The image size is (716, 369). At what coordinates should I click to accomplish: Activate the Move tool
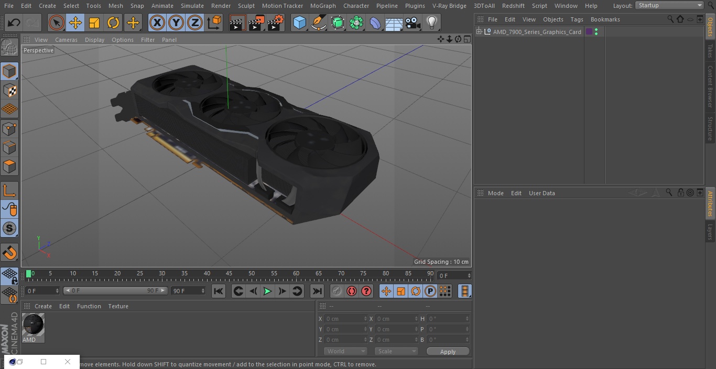tap(75, 23)
